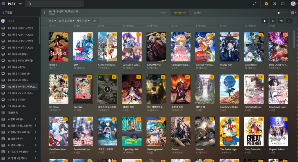Open library 06. 애니 <러브 코미디>
298x162 pixels.
click(19, 61)
